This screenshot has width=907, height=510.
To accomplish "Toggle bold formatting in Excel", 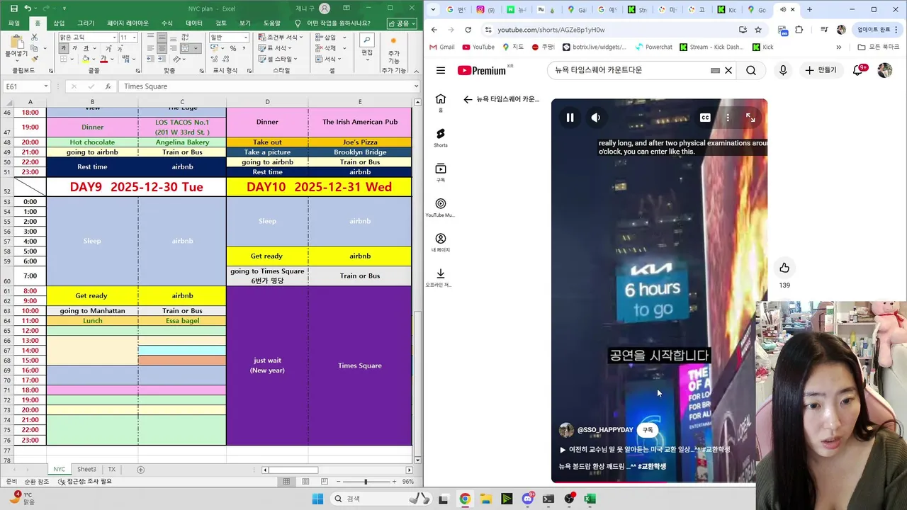I will click(64, 48).
